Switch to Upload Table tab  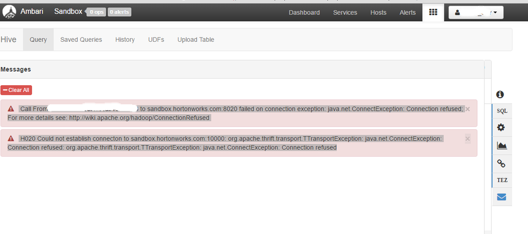(x=196, y=40)
